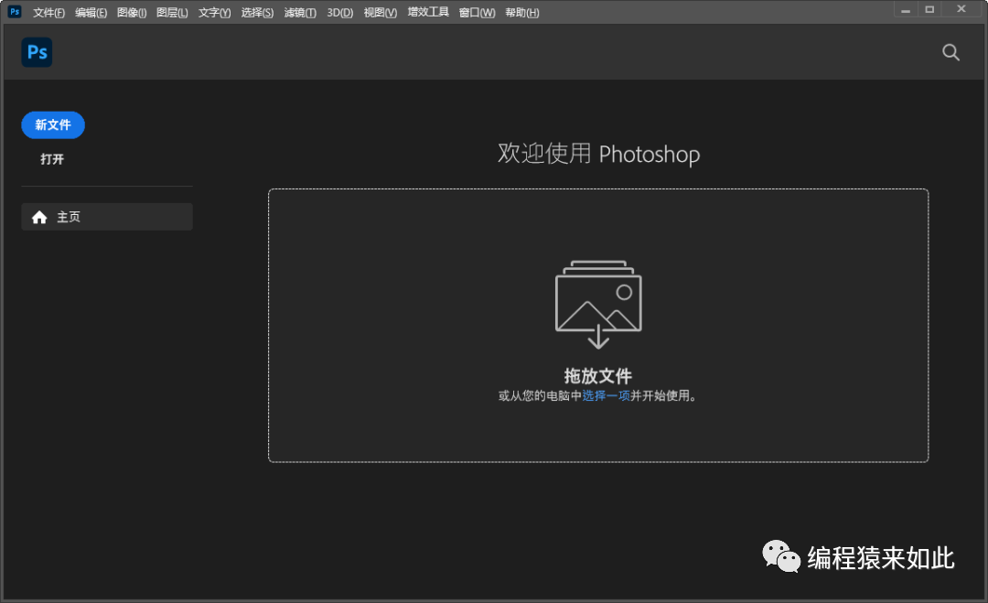
Task: Click the Ps logo in header
Action: pos(37,52)
